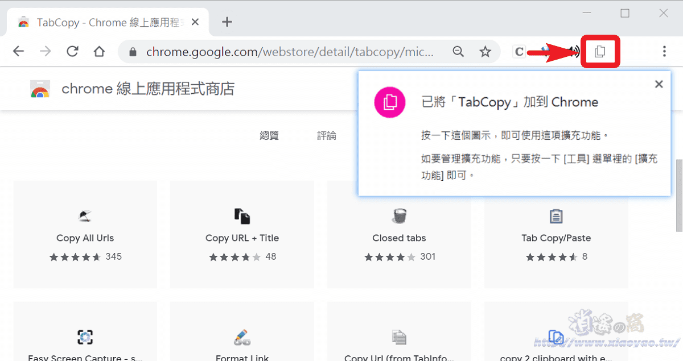The height and width of the screenshot is (361, 683).
Task: Open a new tab with plus button
Action: 227,22
